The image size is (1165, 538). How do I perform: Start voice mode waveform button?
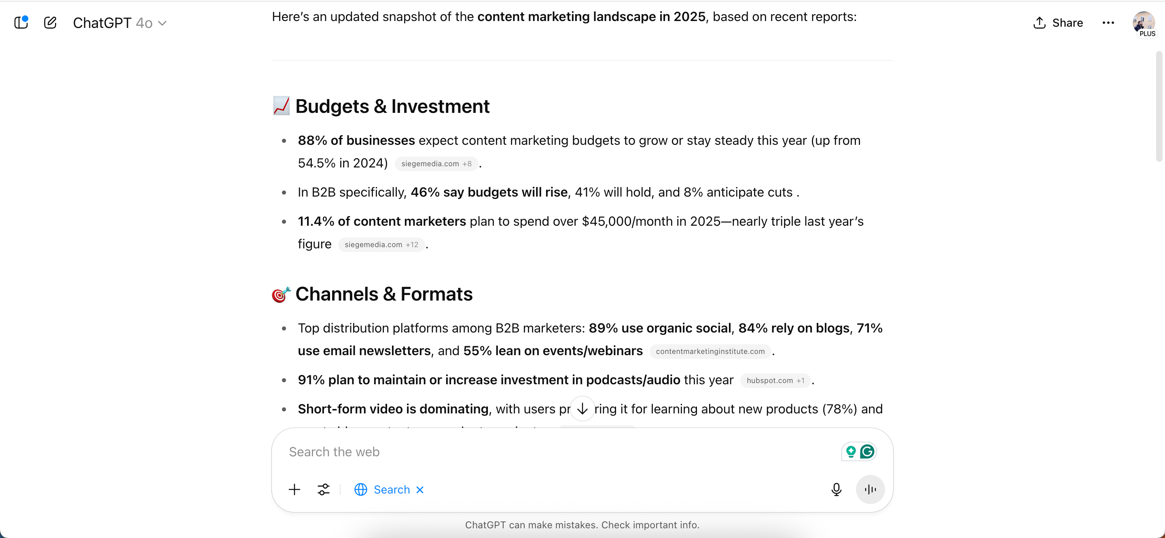pos(870,489)
